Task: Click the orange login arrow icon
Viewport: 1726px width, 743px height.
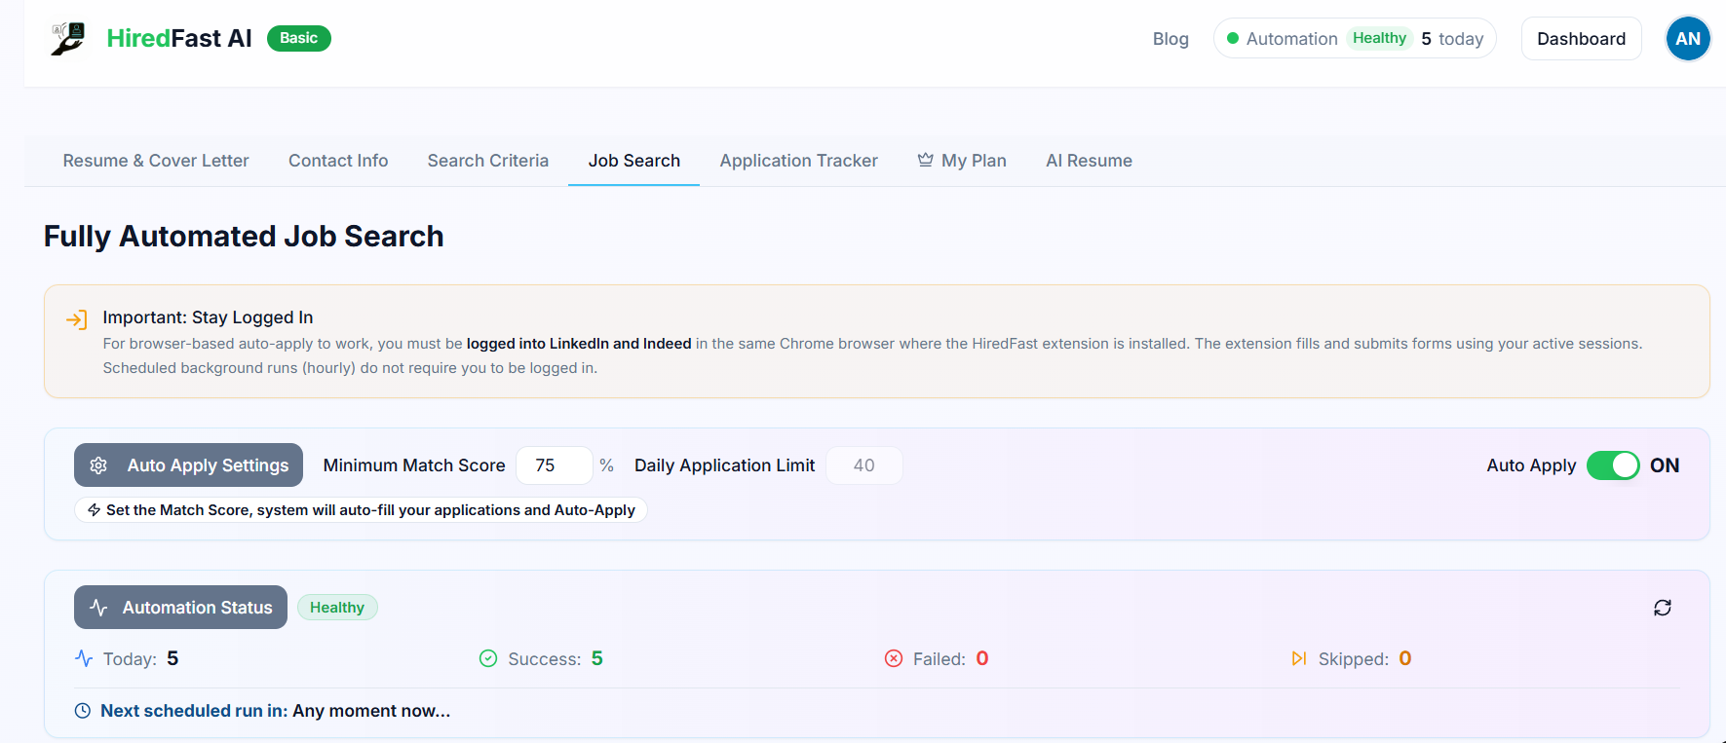Action: click(76, 319)
